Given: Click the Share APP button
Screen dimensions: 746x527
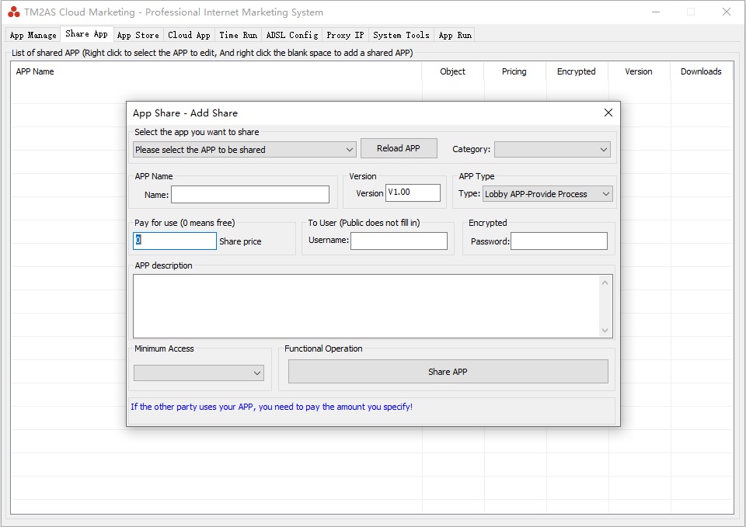Looking at the screenshot, I should 448,372.
